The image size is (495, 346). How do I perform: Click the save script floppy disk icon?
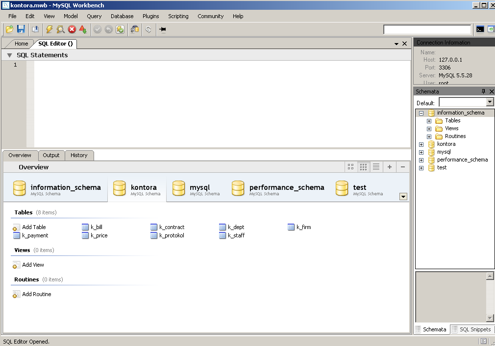(x=21, y=29)
